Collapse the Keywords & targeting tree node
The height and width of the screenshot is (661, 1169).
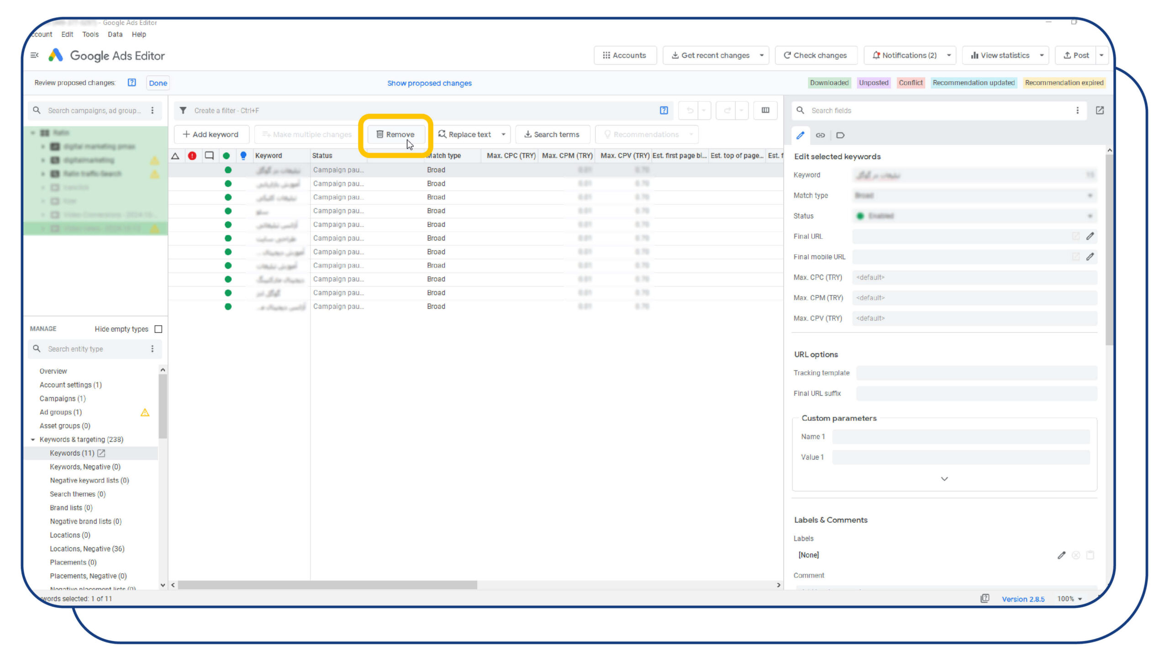click(33, 440)
